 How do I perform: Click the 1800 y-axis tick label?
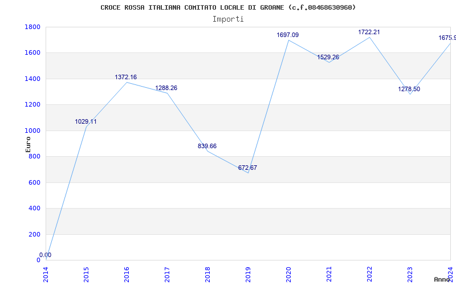pos(32,27)
